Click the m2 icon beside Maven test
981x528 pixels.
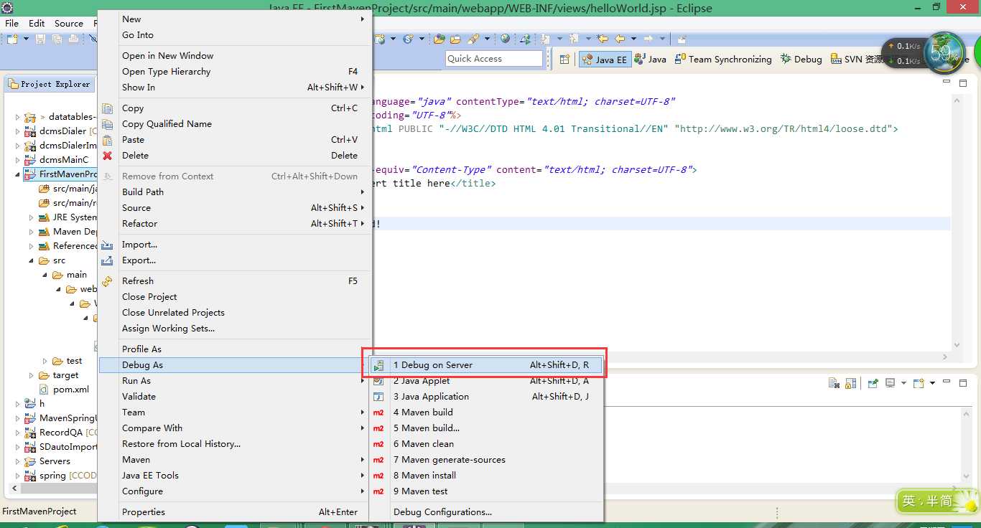point(378,491)
